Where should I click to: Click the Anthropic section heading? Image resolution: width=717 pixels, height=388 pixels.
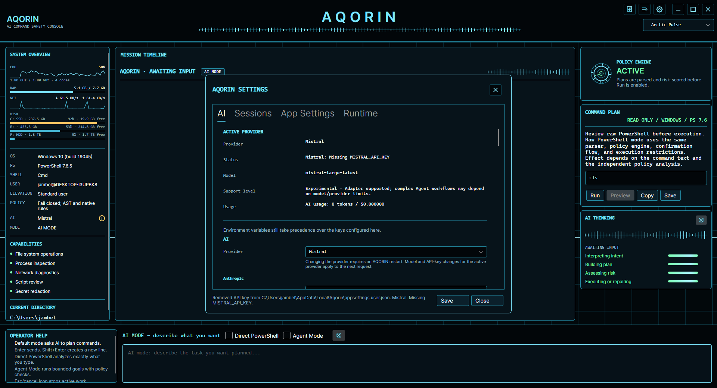(x=233, y=279)
